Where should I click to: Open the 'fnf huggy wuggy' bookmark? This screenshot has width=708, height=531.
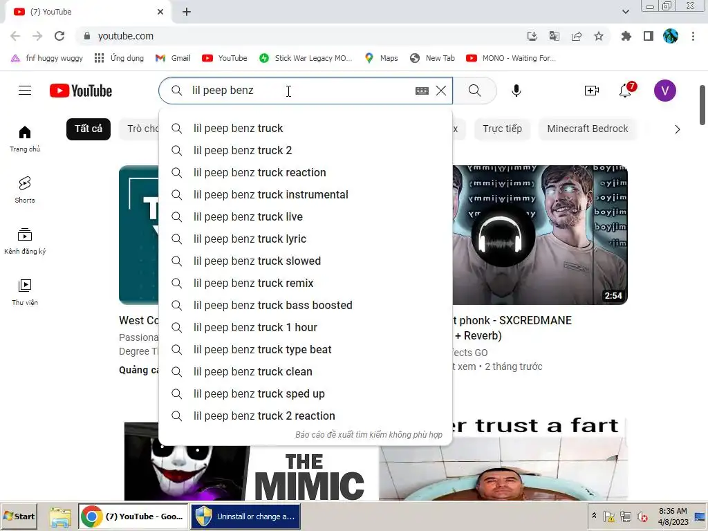[x=47, y=58]
